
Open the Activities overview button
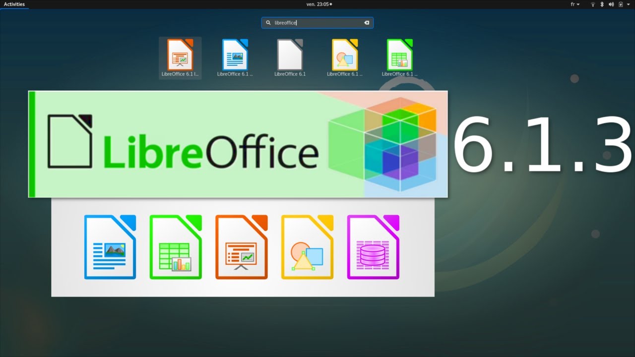(x=14, y=4)
